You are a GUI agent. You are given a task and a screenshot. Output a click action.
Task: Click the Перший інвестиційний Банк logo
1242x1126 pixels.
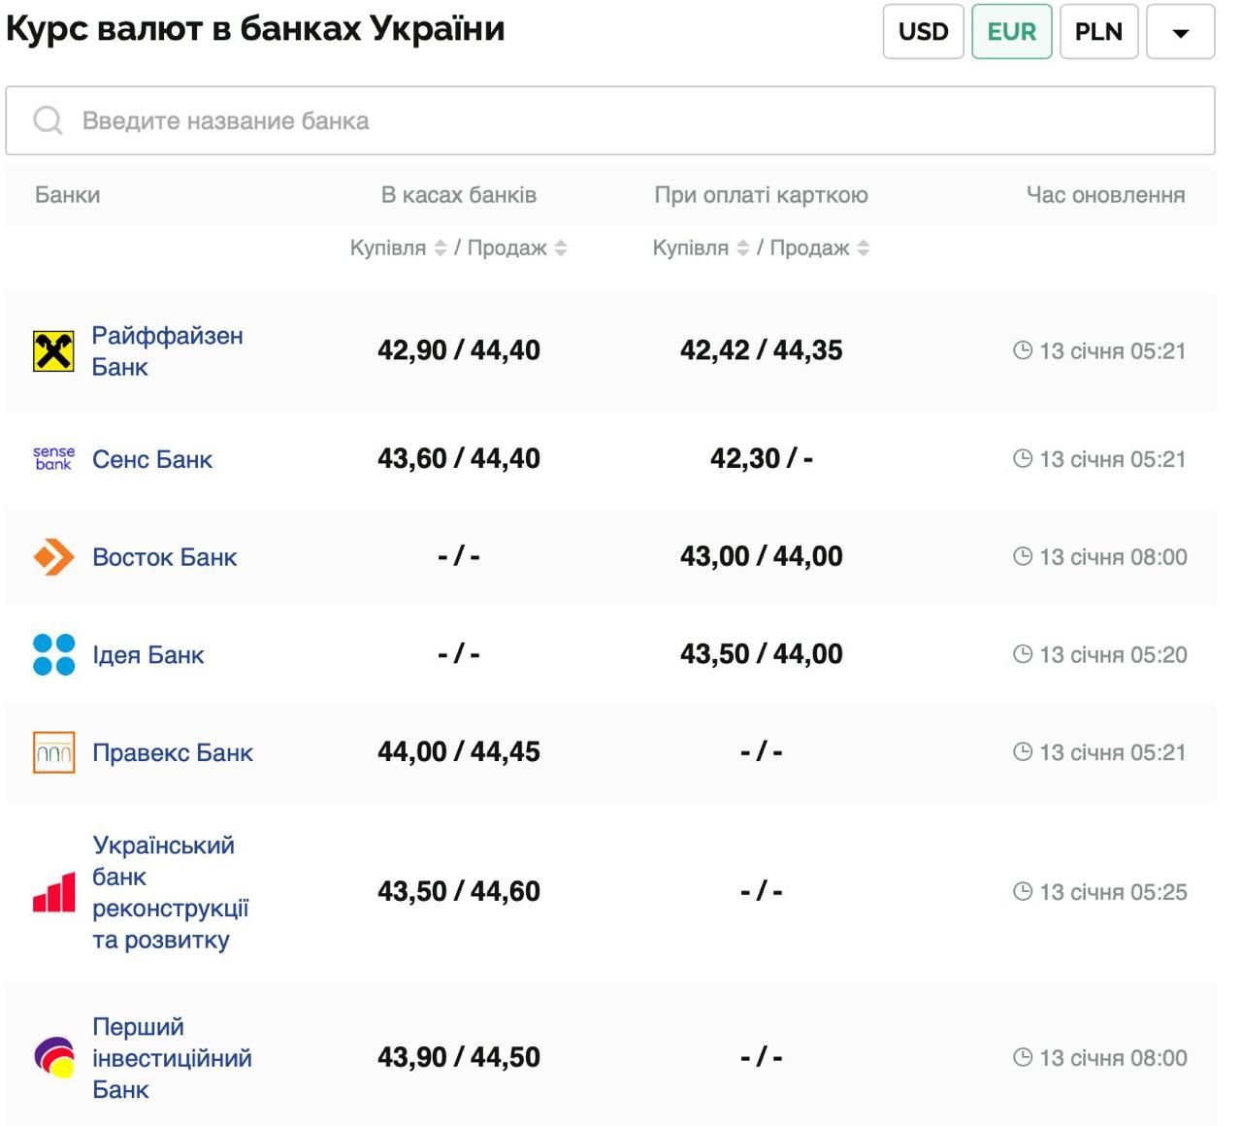tap(53, 1057)
